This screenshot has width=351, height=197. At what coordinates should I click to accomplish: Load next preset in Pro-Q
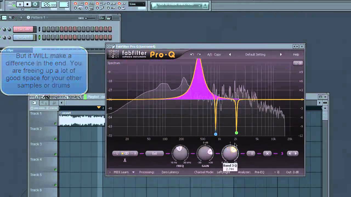(x=281, y=54)
